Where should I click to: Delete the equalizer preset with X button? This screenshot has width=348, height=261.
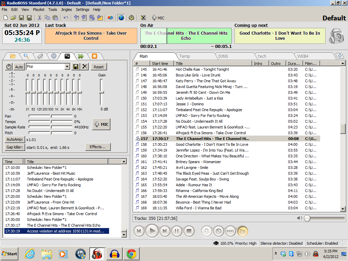coord(85,67)
